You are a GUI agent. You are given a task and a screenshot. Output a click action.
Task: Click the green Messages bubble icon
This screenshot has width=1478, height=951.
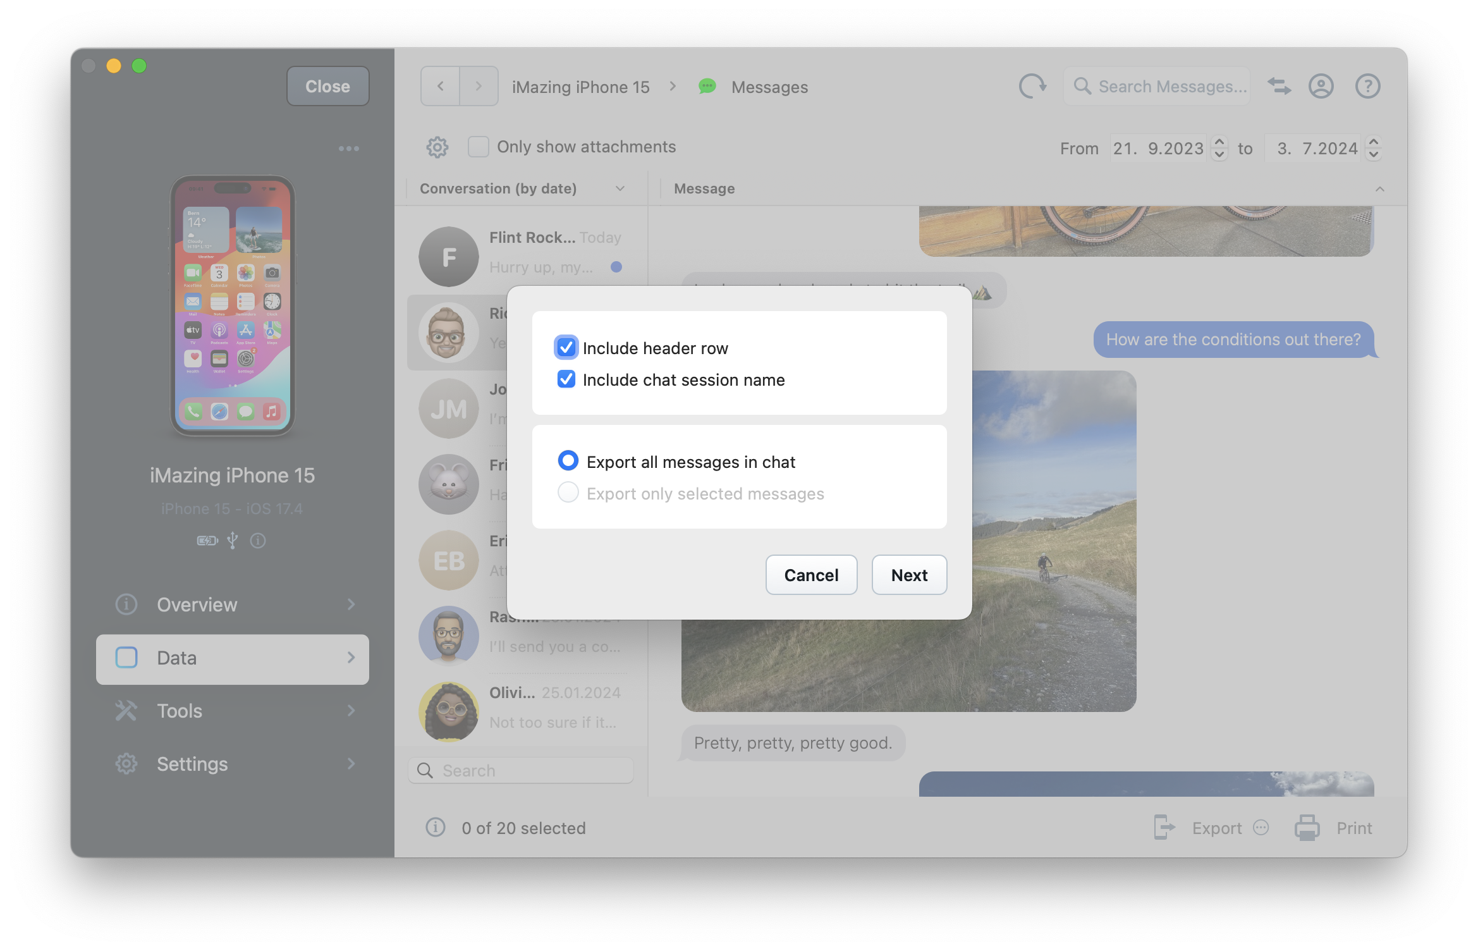[707, 86]
